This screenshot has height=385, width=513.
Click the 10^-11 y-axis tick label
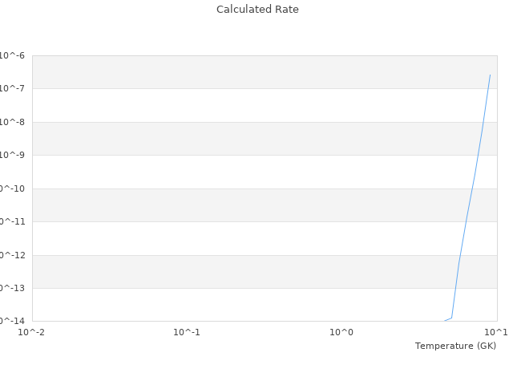[11, 221]
